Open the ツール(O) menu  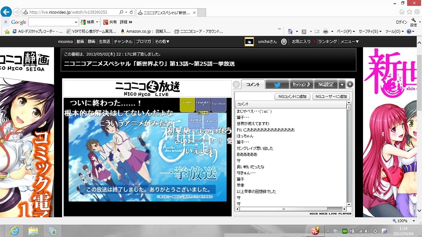(x=394, y=31)
